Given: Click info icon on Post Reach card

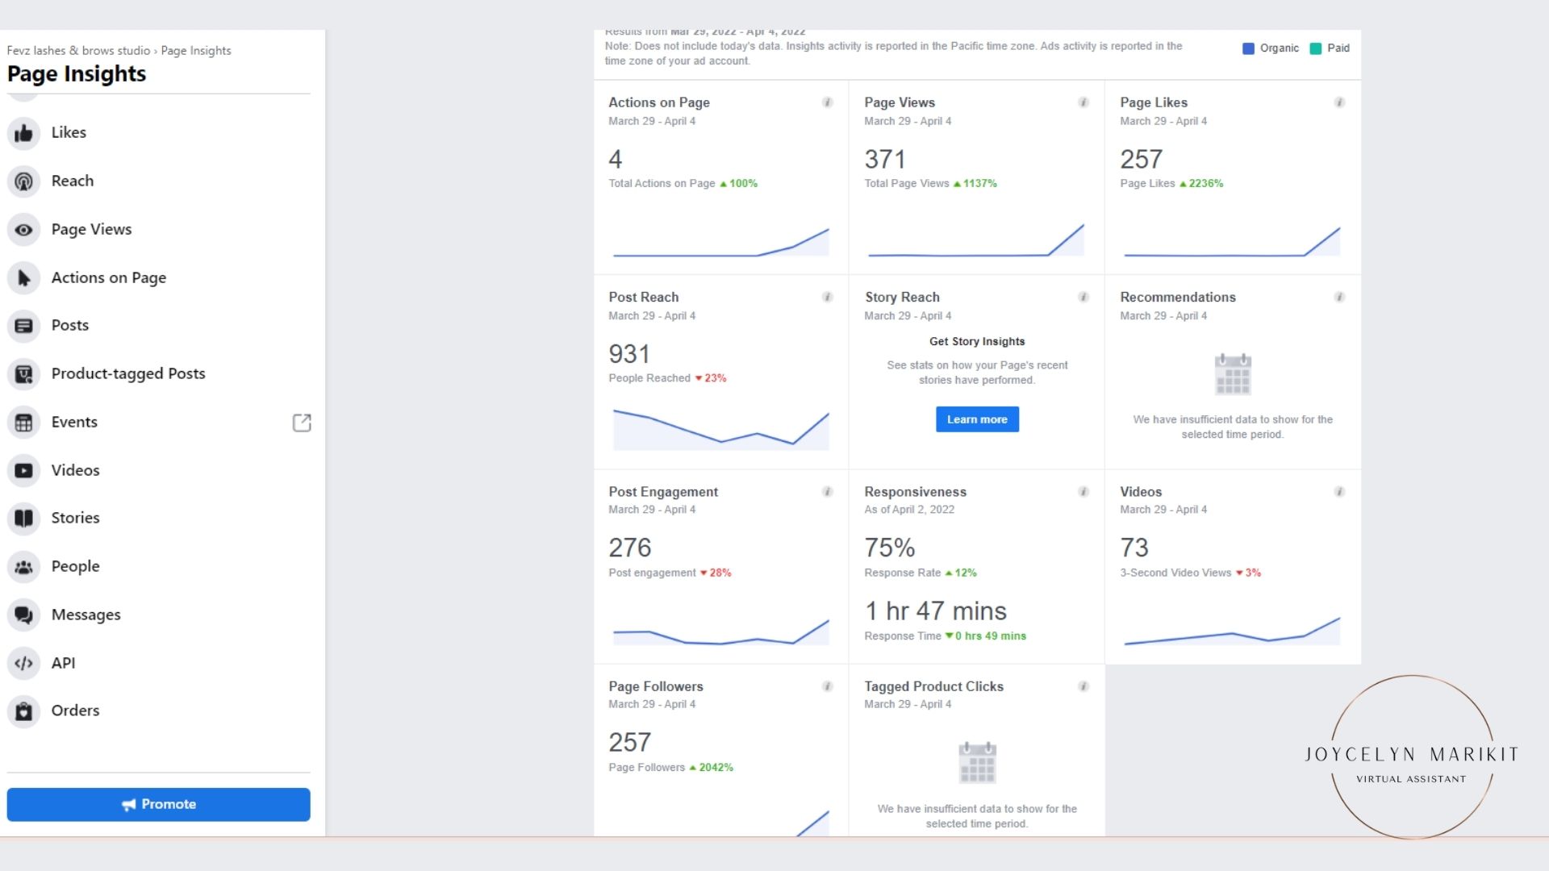Looking at the screenshot, I should (827, 297).
